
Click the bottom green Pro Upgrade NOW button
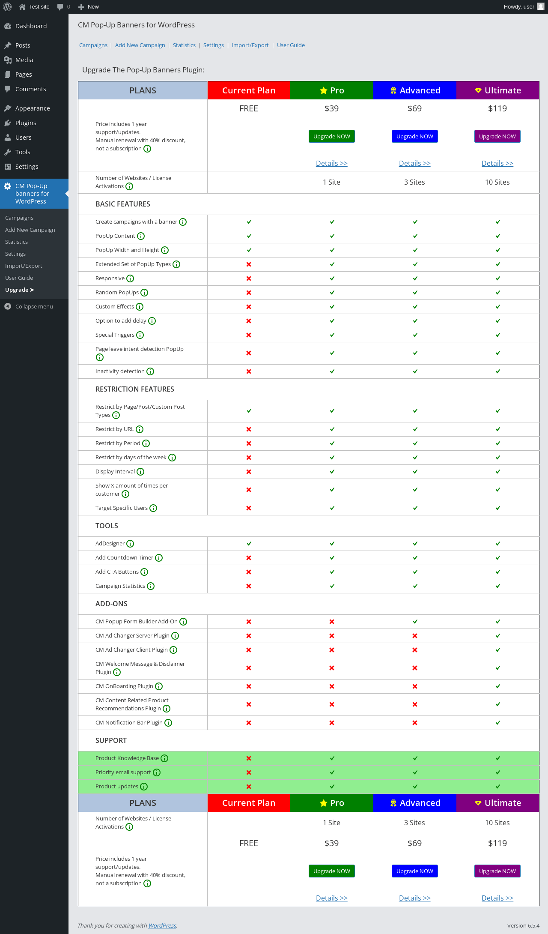(x=332, y=871)
